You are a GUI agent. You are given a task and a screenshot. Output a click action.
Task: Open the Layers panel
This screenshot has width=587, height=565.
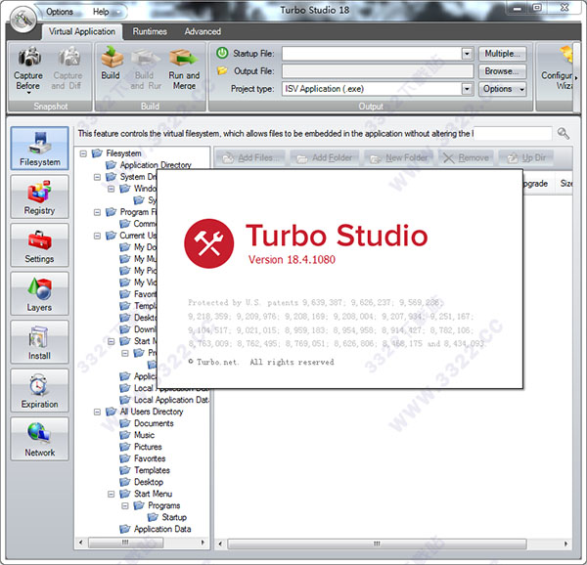tap(40, 293)
